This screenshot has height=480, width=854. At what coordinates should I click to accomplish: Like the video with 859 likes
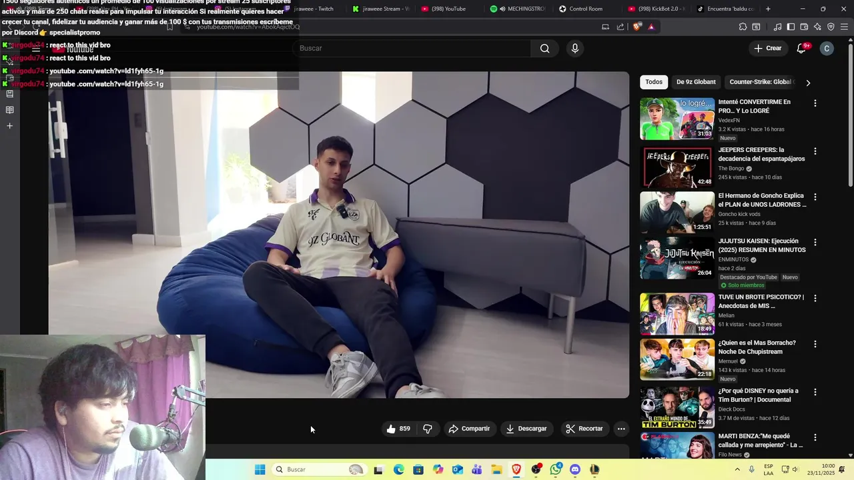398,429
